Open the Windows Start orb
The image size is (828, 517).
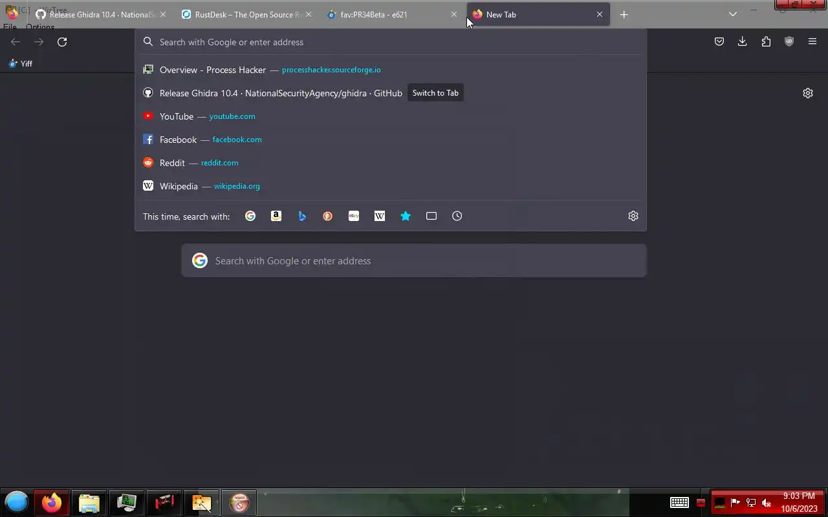(x=17, y=502)
